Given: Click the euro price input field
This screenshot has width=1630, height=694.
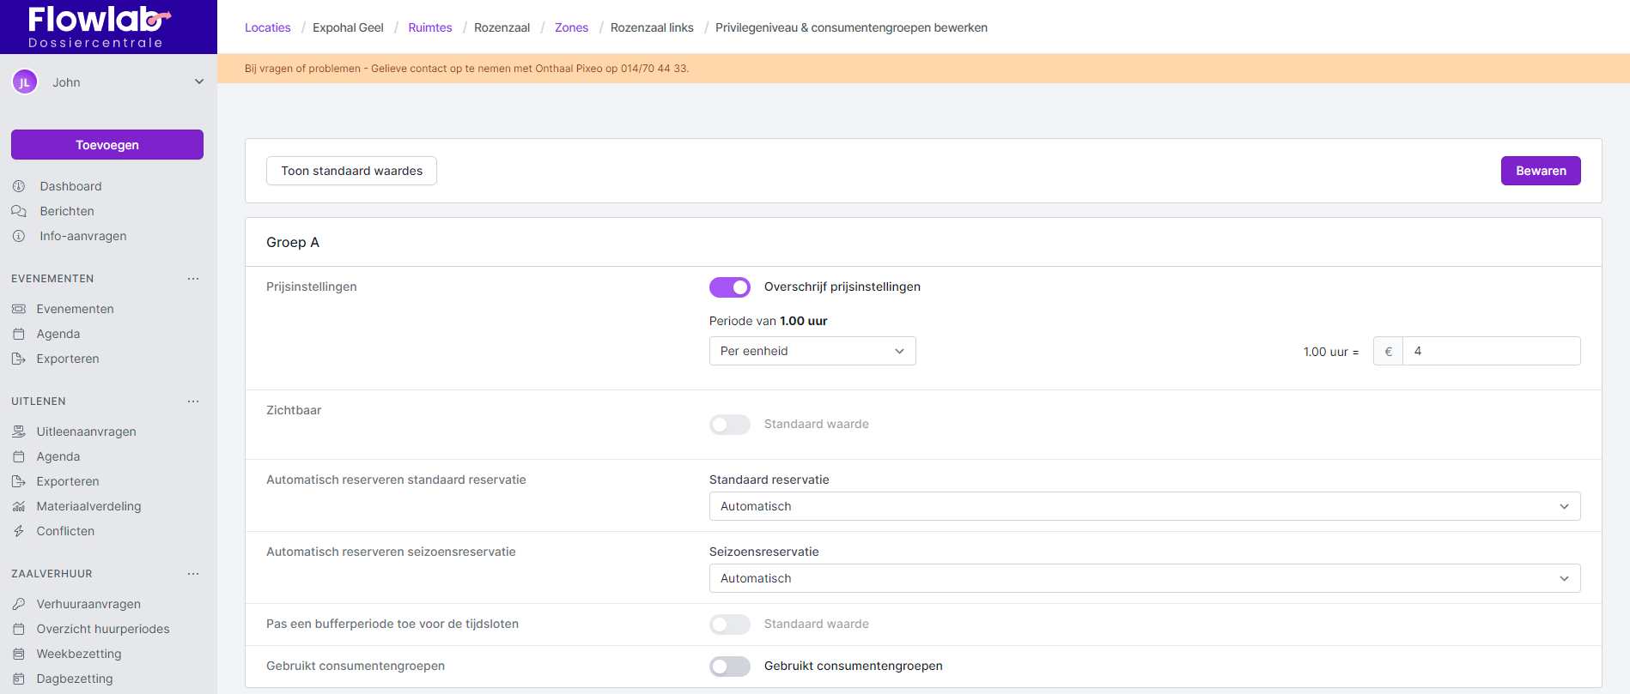Looking at the screenshot, I should click(x=1490, y=351).
